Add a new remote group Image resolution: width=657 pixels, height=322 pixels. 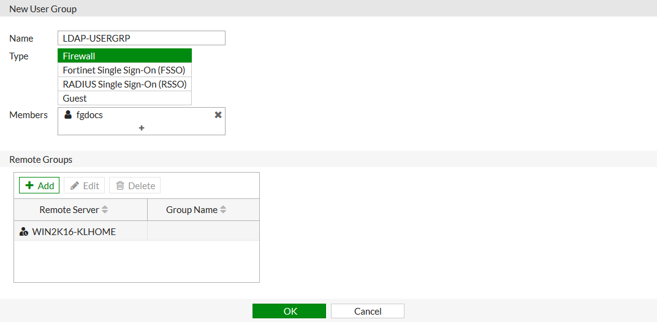coord(39,185)
